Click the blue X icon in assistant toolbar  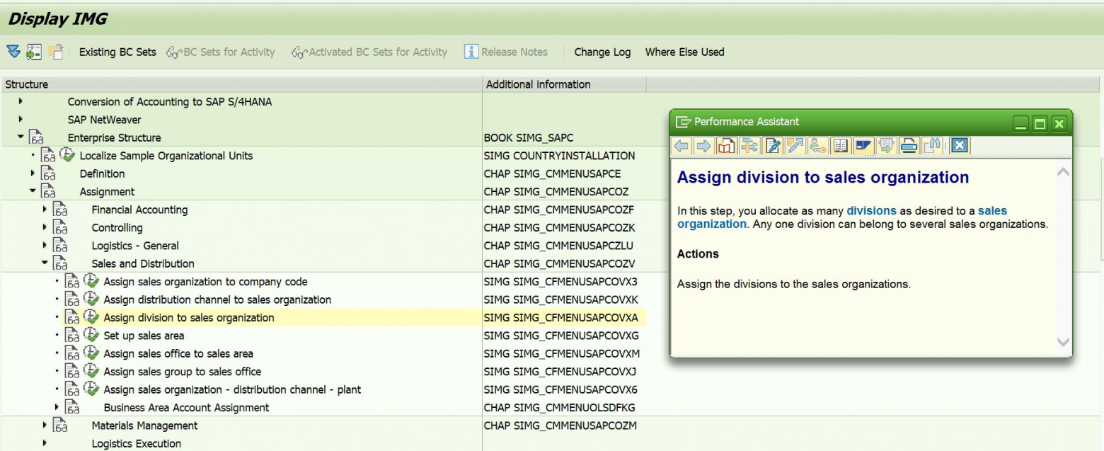point(959,147)
